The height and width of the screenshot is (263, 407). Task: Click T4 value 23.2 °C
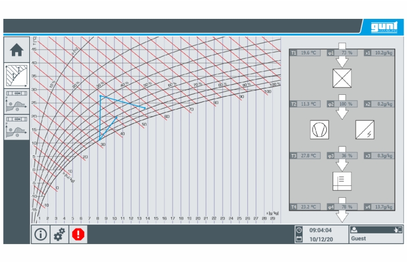coord(308,207)
